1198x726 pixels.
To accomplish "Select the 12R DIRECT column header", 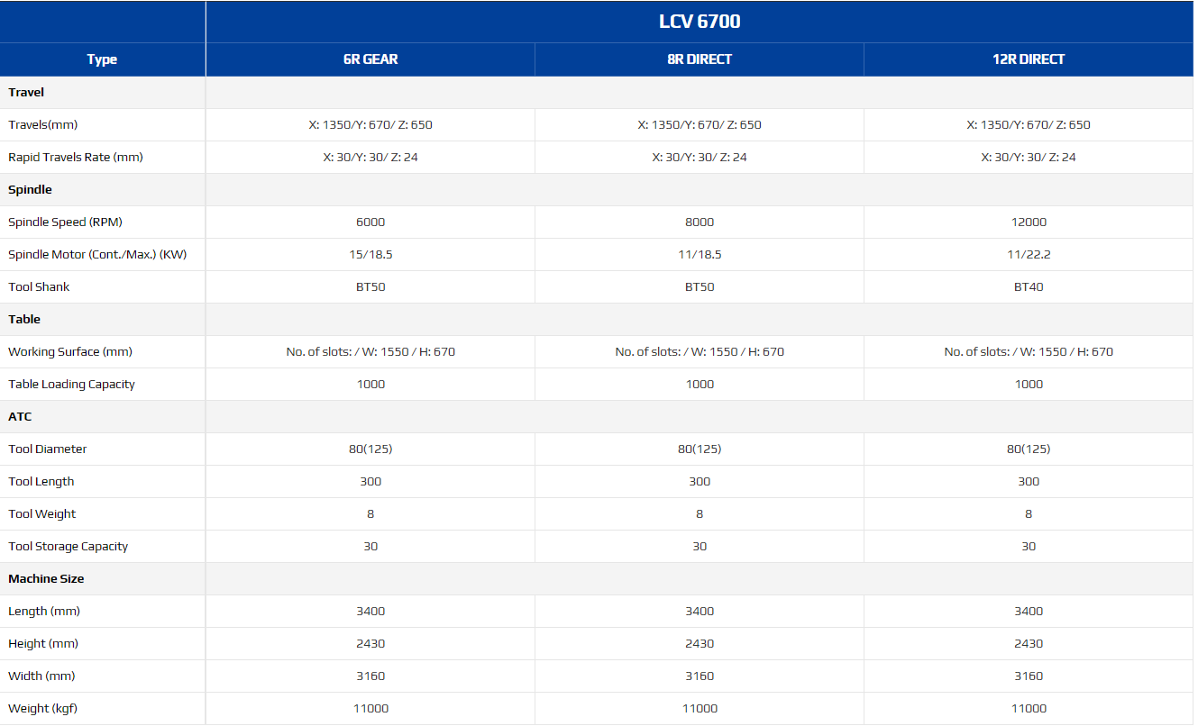I will pyautogui.click(x=1029, y=59).
